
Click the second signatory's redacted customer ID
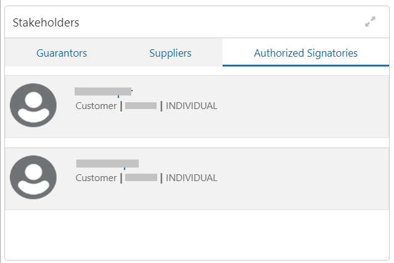141,177
